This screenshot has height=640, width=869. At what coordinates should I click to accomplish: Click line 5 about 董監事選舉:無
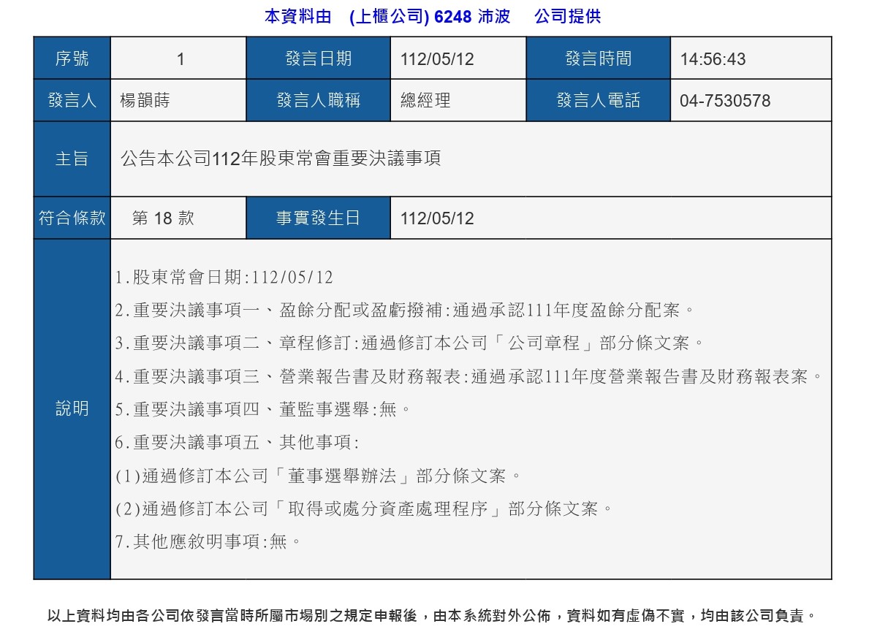(262, 409)
